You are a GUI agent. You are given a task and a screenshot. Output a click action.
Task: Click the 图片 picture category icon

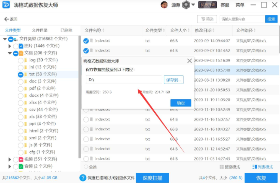(x=21, y=46)
